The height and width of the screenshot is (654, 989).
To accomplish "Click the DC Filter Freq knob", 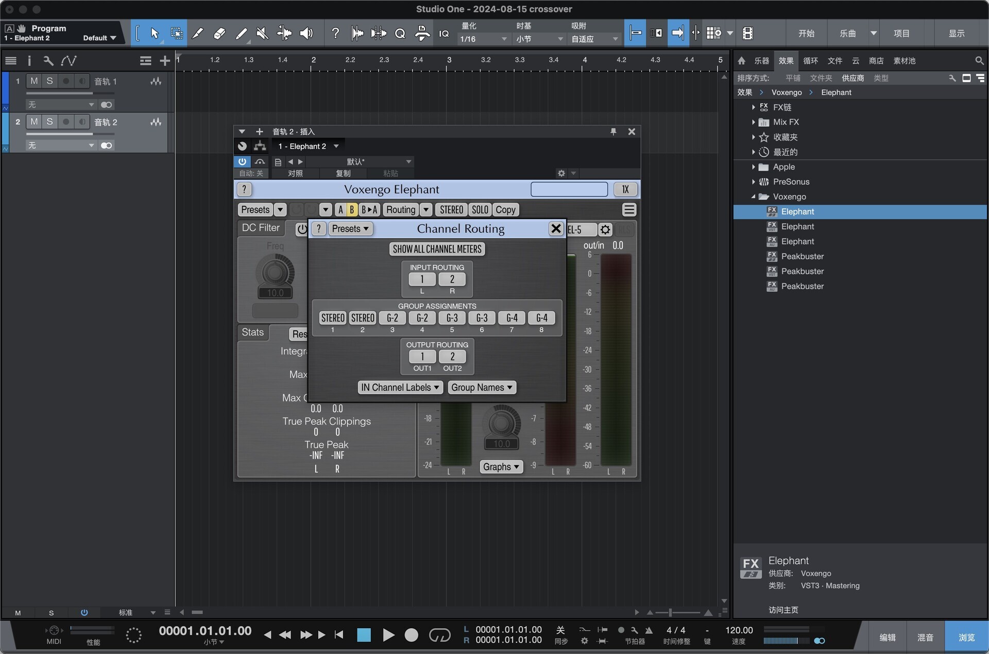I will click(275, 272).
